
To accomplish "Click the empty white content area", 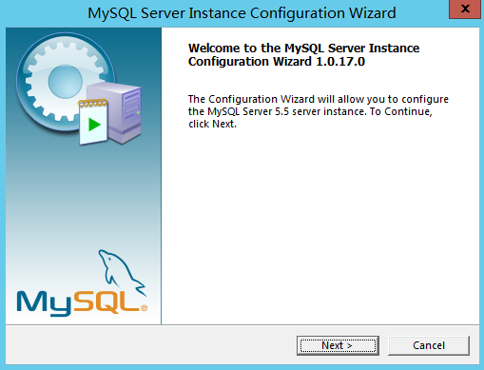I will coord(320,225).
